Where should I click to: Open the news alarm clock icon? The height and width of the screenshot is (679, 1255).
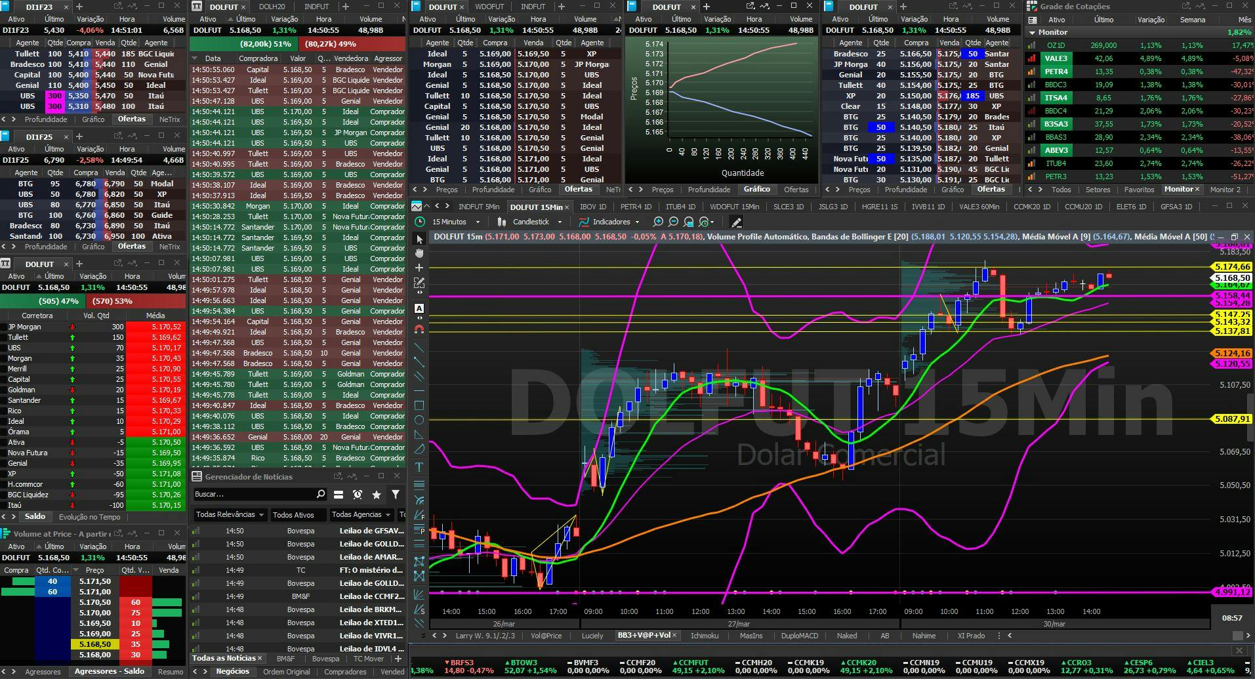point(358,495)
